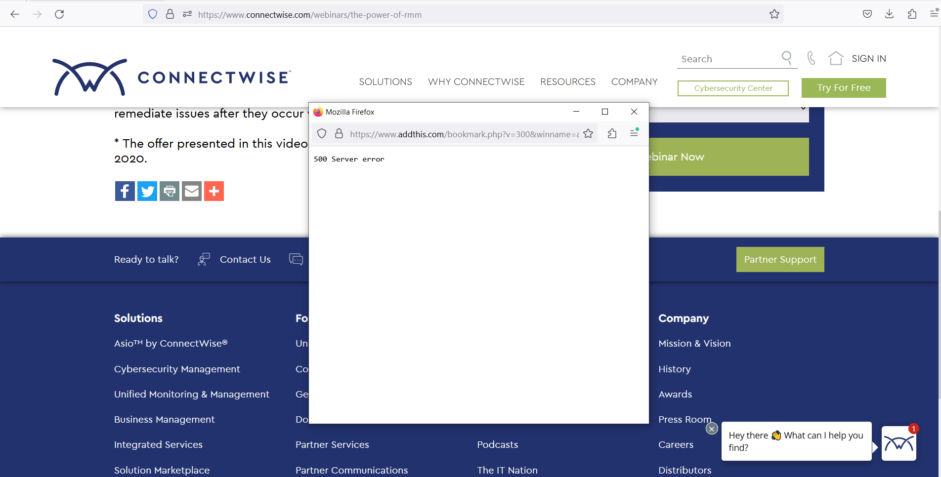The image size is (941, 477).
Task: Click SIGN IN link
Action: pos(869,58)
